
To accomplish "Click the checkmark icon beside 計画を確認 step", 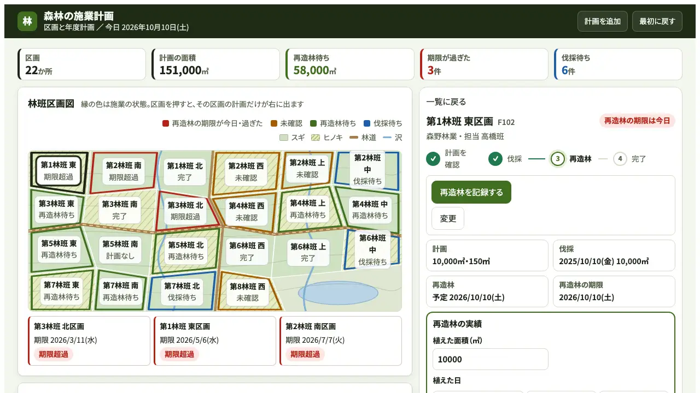I will [x=433, y=159].
